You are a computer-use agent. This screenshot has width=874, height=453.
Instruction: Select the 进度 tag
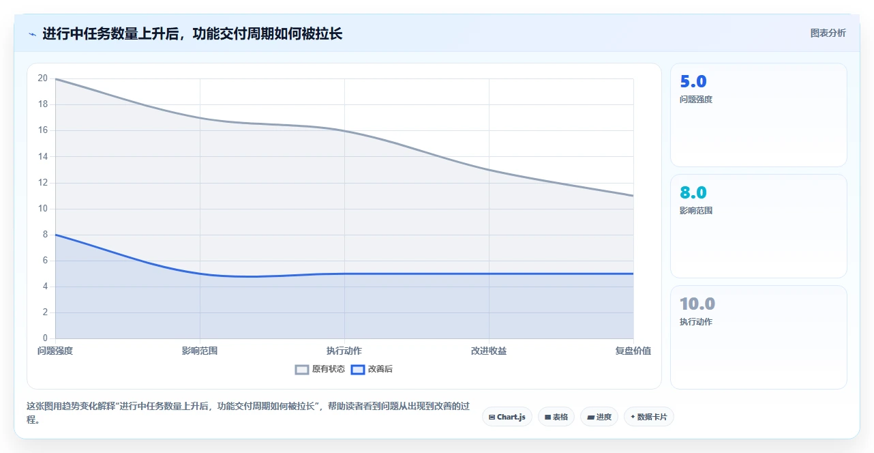[x=599, y=417]
